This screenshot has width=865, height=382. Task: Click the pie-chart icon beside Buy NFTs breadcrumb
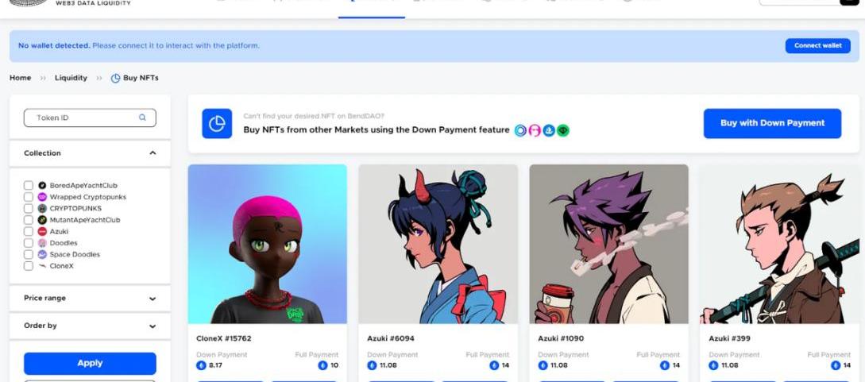[115, 78]
